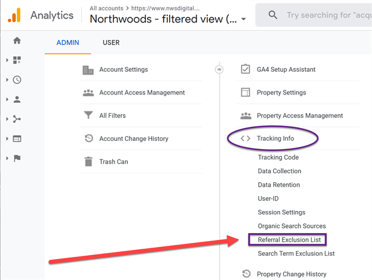Open Search Term Exclusion List

point(296,253)
